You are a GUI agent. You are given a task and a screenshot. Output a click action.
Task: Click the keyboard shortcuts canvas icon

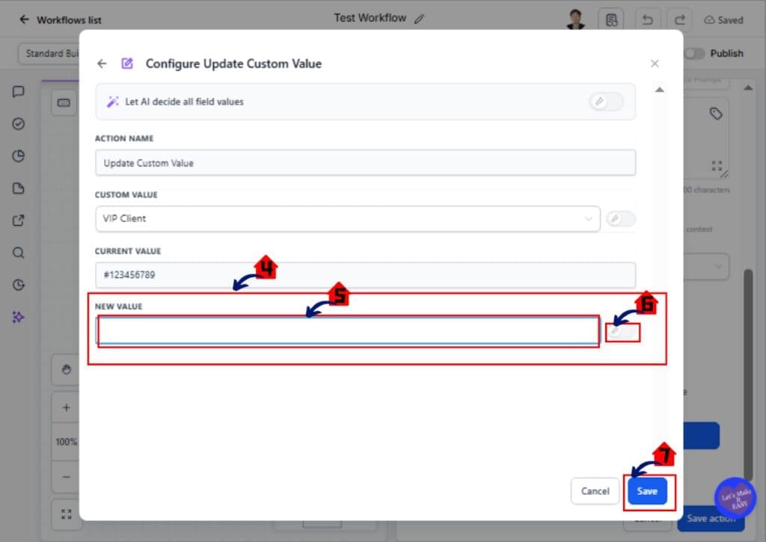[64, 102]
